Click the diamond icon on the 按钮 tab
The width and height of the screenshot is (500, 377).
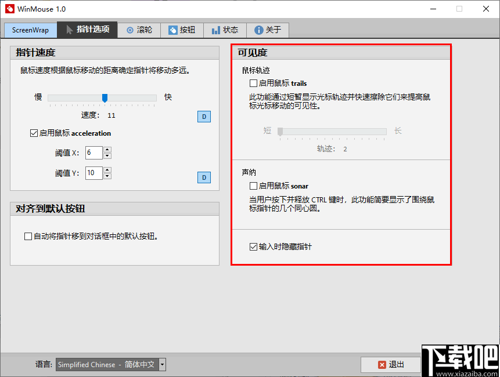[x=174, y=30]
